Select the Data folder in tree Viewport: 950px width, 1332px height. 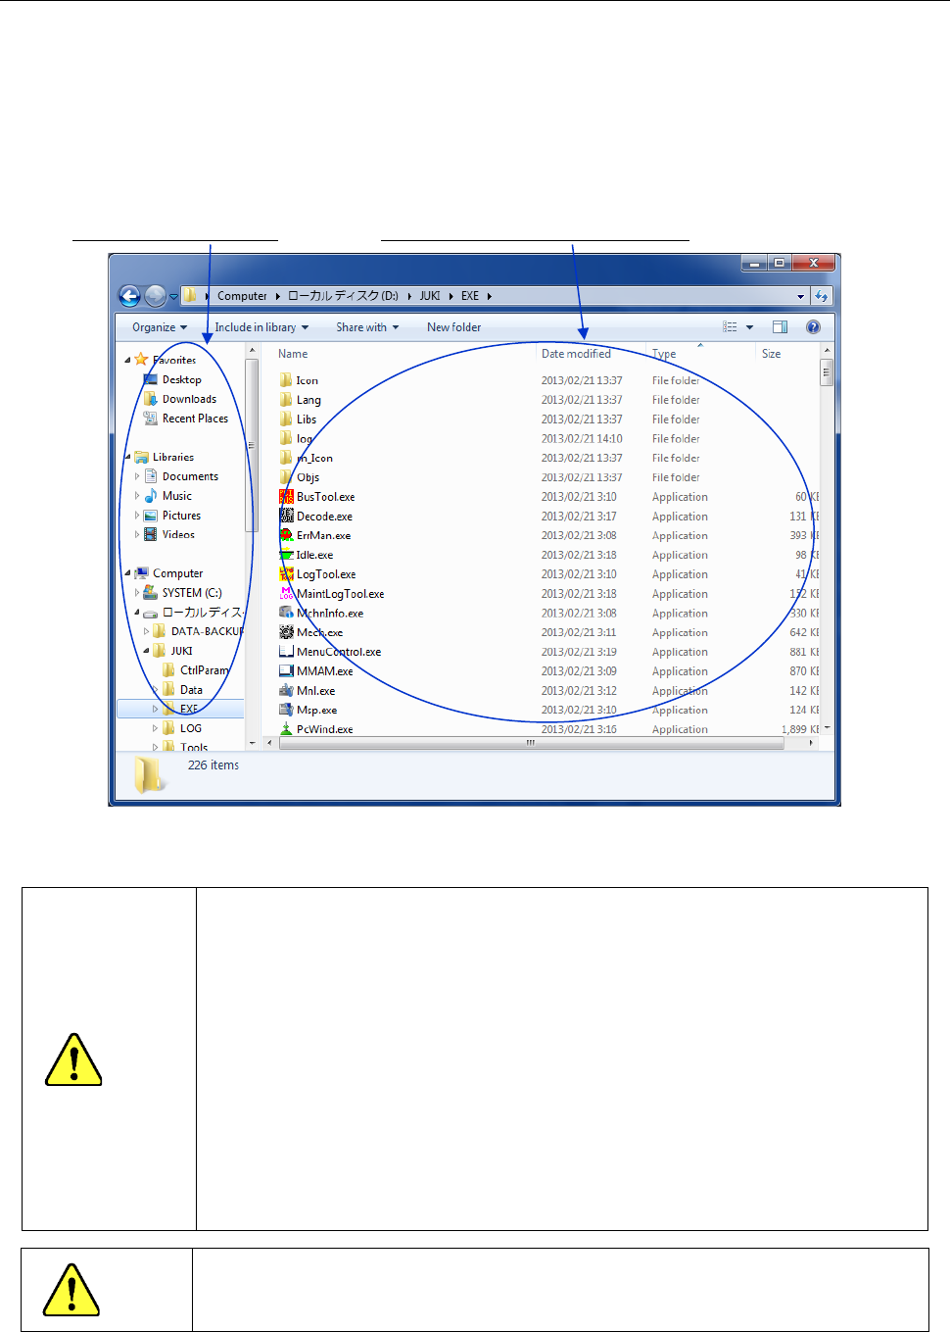point(182,690)
